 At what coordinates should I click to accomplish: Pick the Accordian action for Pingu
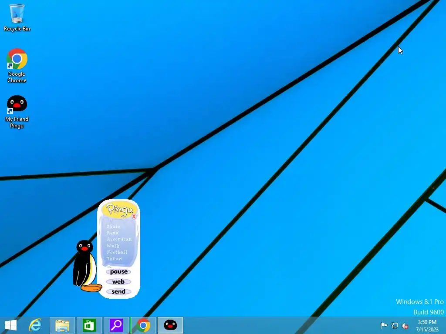[x=119, y=239]
